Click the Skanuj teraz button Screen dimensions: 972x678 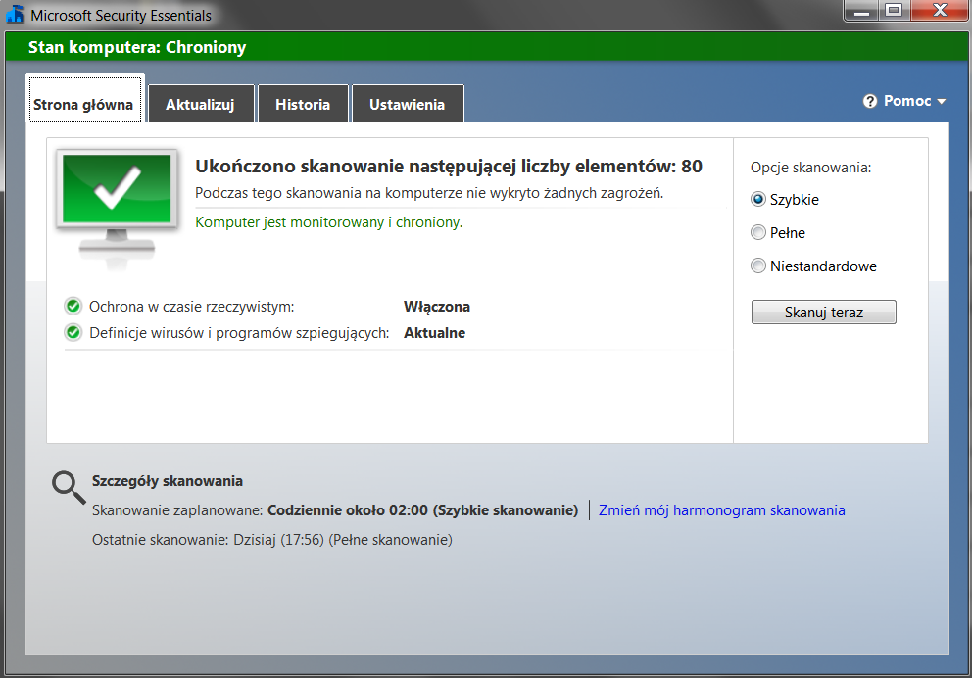824,313
